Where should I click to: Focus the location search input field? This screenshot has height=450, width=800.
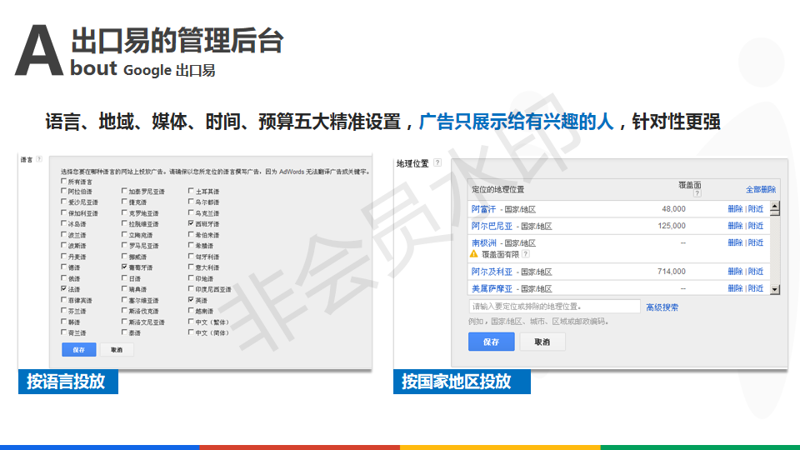coord(554,307)
